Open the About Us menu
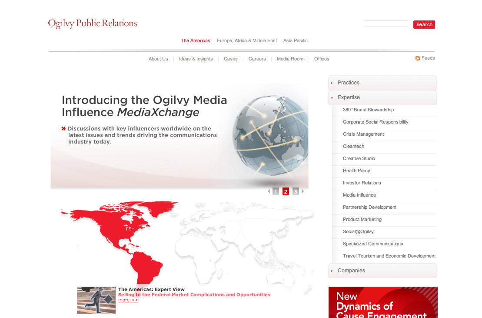 (158, 59)
